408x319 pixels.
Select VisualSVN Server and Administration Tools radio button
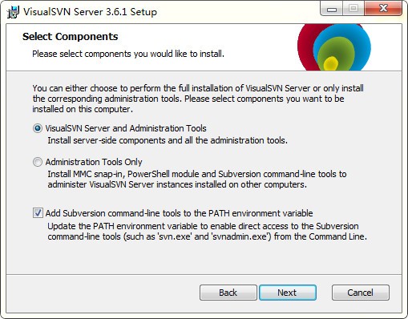coord(38,128)
